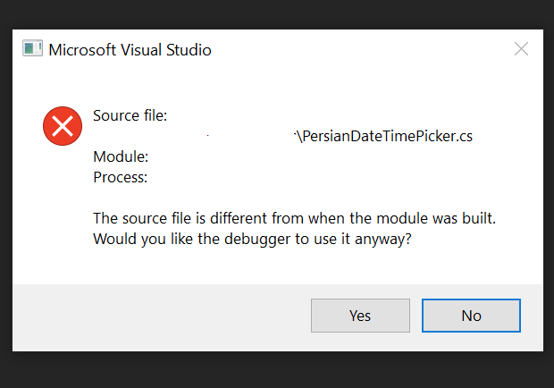This screenshot has width=554, height=388.
Task: Click the Process: label
Action: click(x=120, y=177)
